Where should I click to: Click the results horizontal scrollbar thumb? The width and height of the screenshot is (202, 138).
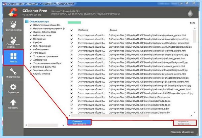[110, 116]
